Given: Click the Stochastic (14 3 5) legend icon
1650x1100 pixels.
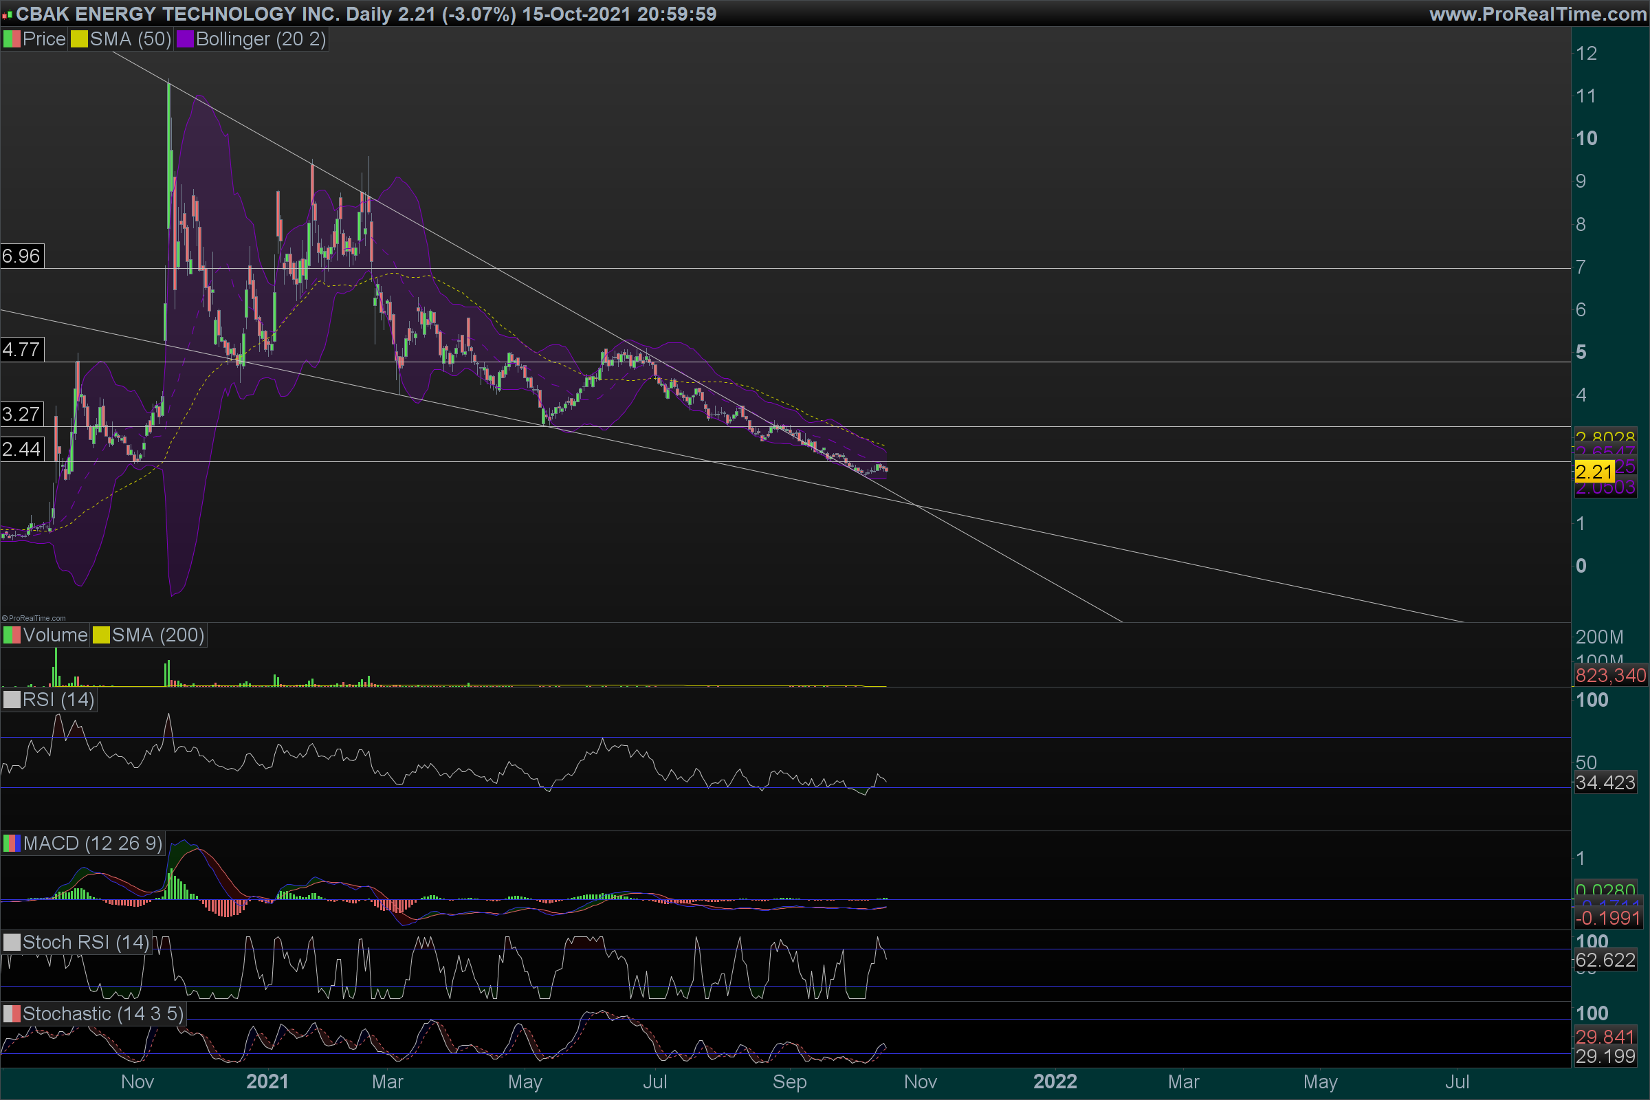Looking at the screenshot, I should (x=12, y=1013).
